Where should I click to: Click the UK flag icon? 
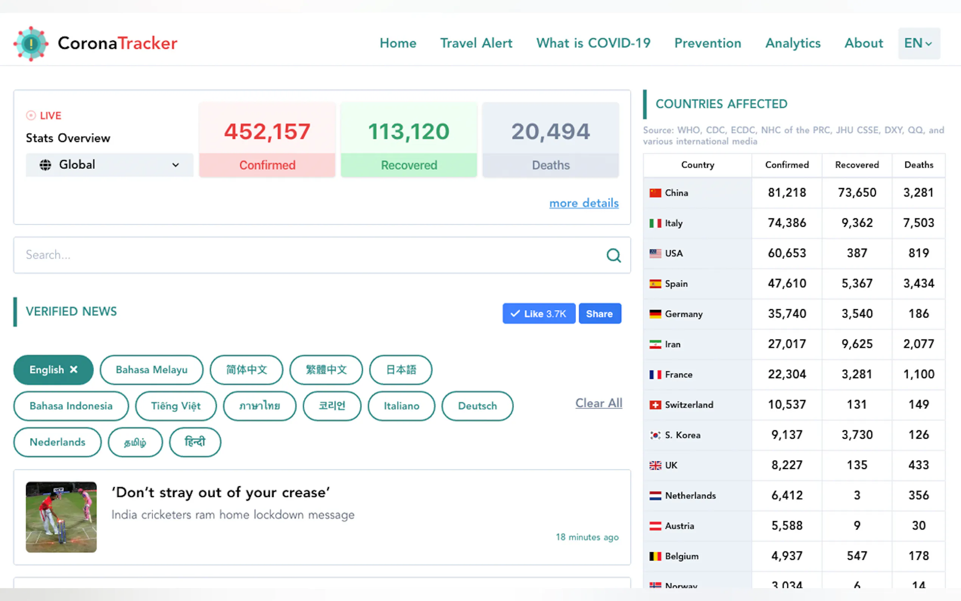(655, 465)
